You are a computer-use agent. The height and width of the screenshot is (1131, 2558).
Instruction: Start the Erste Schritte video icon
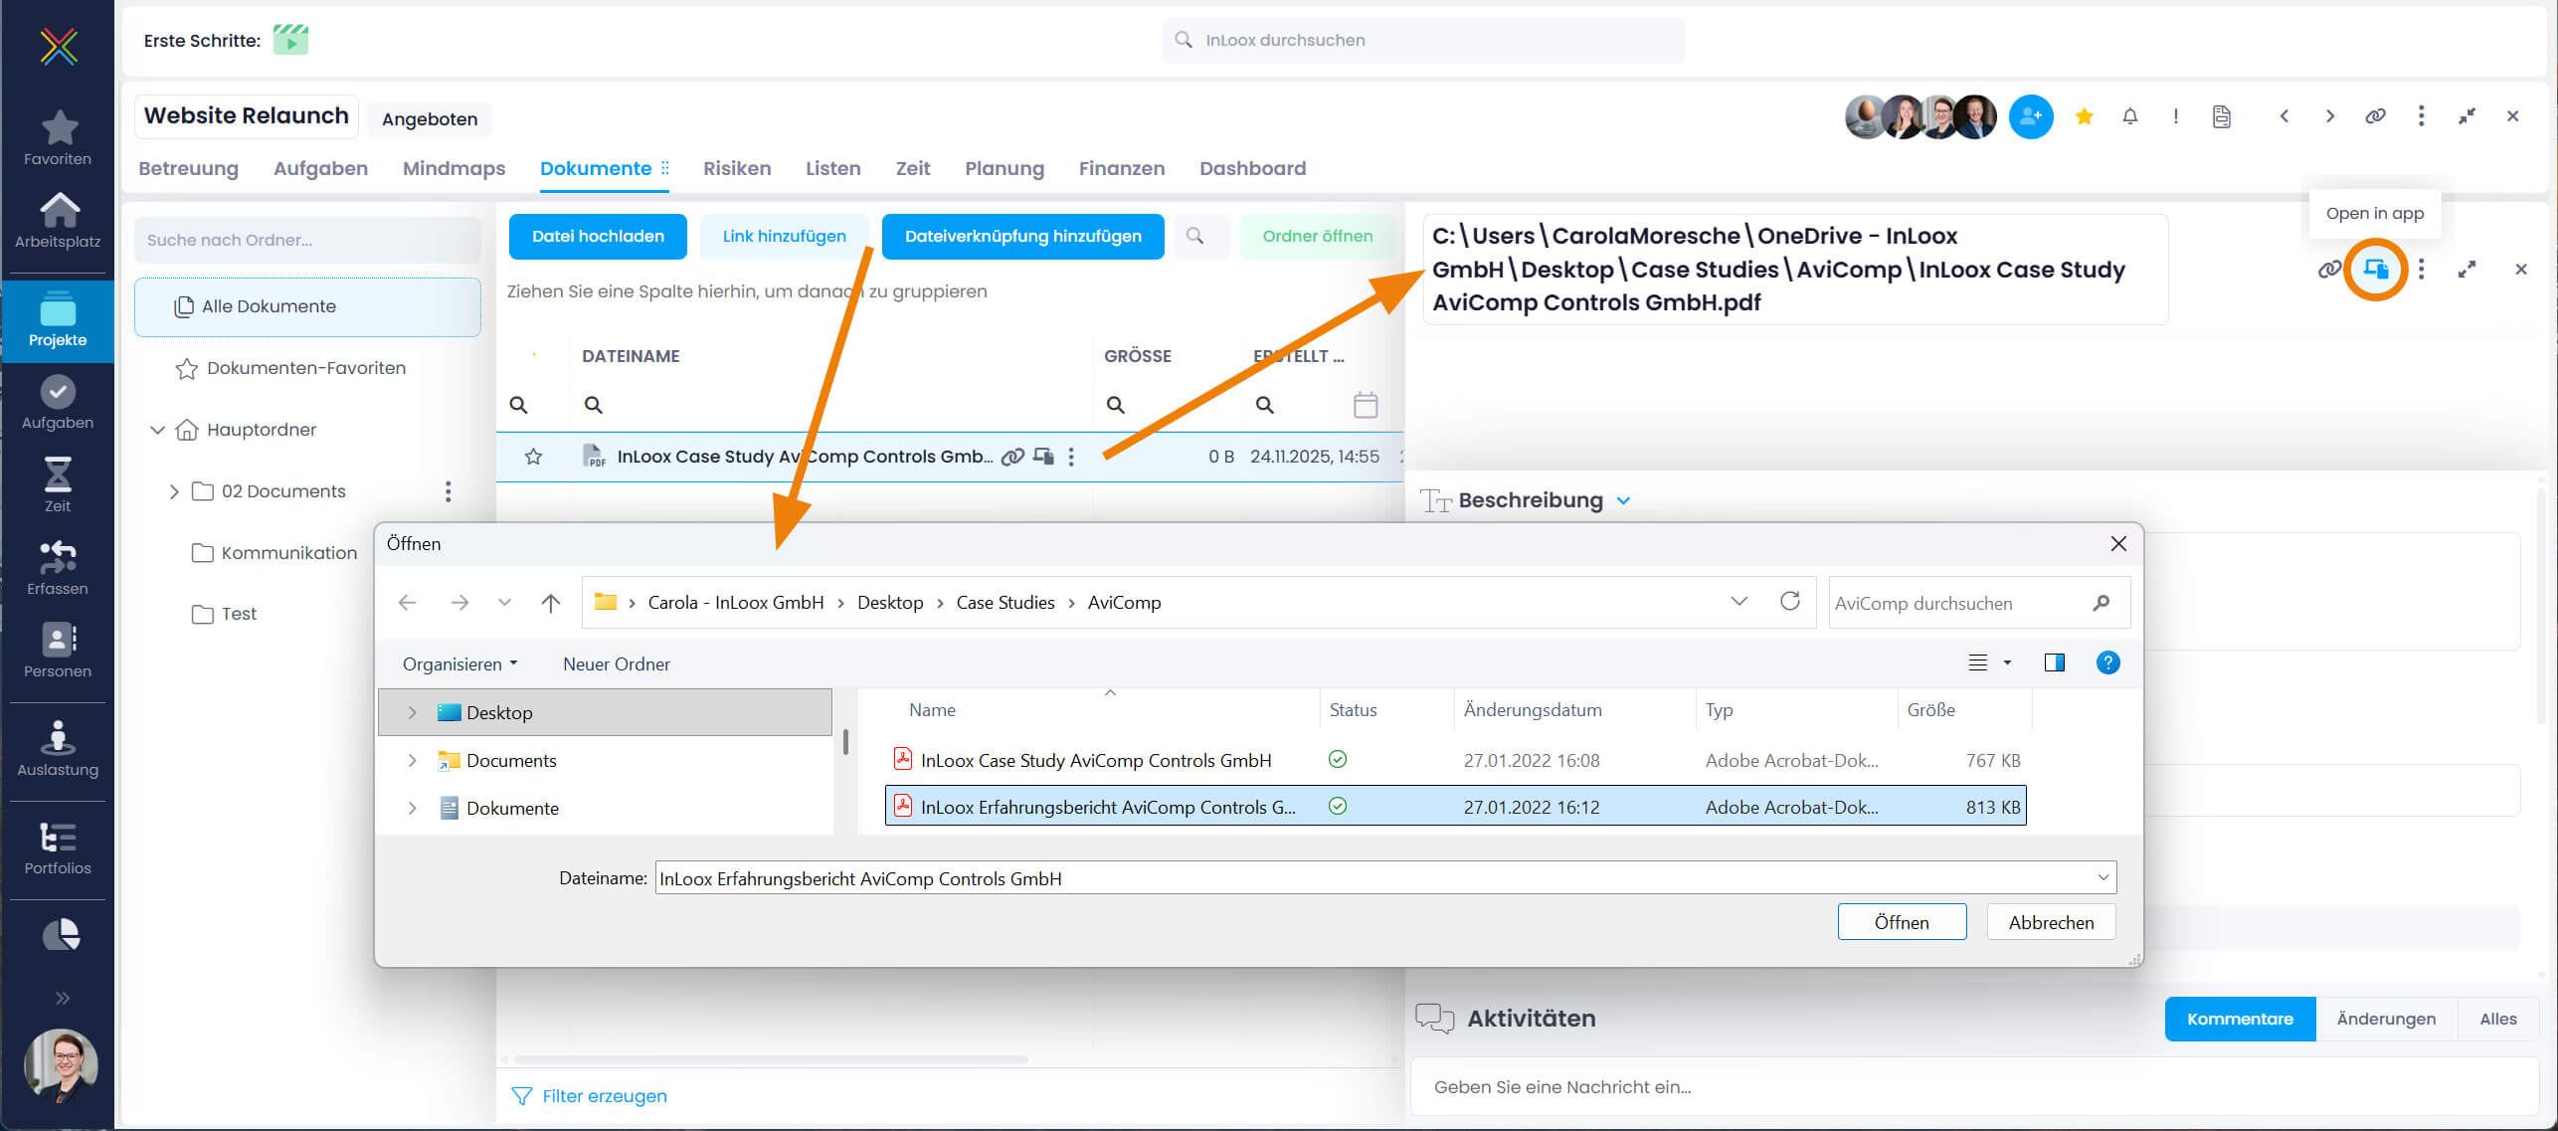coord(291,40)
